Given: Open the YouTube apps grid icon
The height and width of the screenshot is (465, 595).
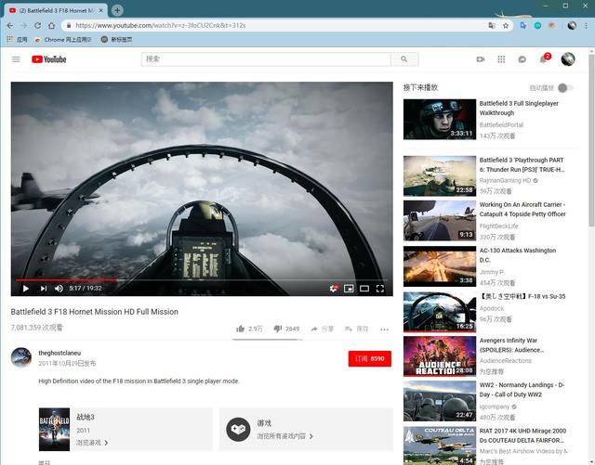Looking at the screenshot, I should 501,59.
